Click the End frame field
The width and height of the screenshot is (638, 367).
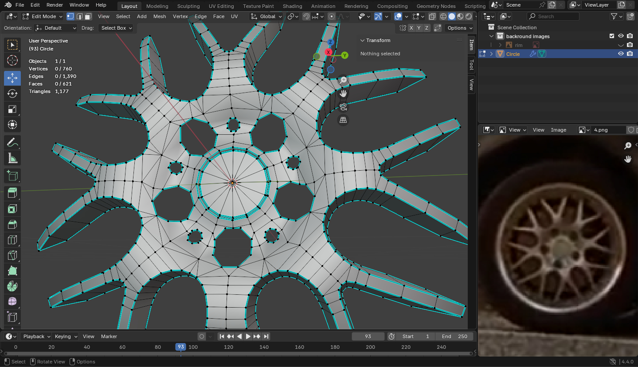point(454,336)
